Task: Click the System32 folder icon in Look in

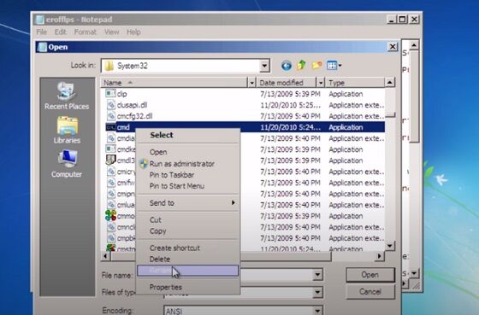Action: pyautogui.click(x=109, y=66)
